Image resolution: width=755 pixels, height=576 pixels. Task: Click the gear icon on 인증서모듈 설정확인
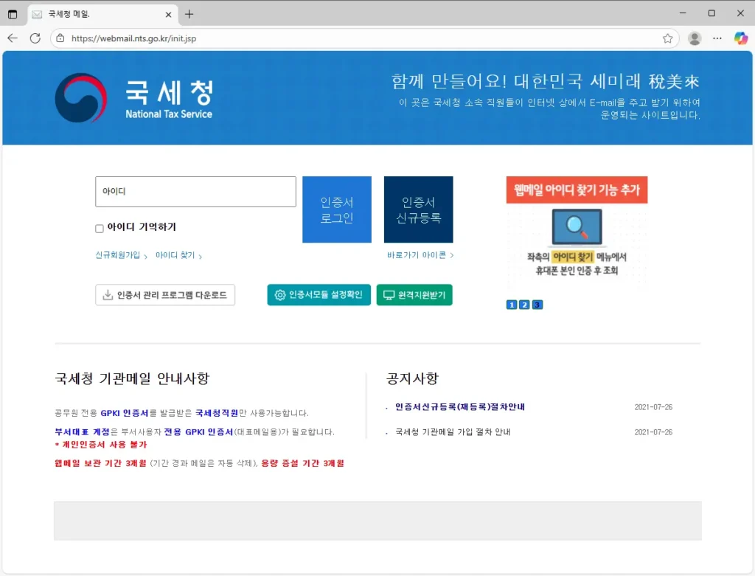tap(279, 294)
